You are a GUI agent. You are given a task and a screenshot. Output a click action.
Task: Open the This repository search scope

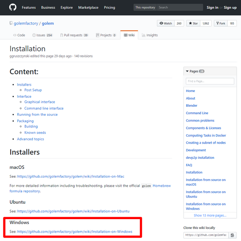pos(145,8)
